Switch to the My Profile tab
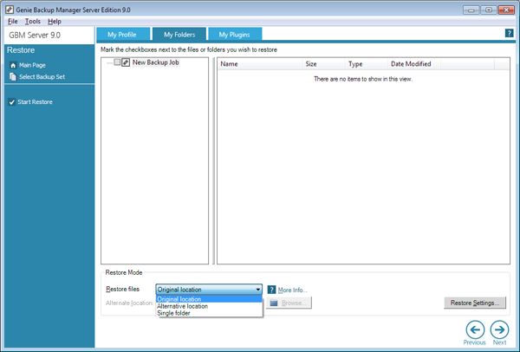Viewport: 520px width, 352px height. [x=123, y=34]
